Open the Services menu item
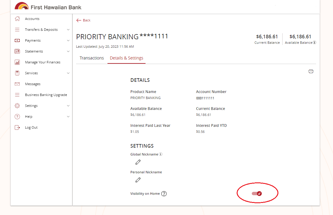 click(31, 73)
